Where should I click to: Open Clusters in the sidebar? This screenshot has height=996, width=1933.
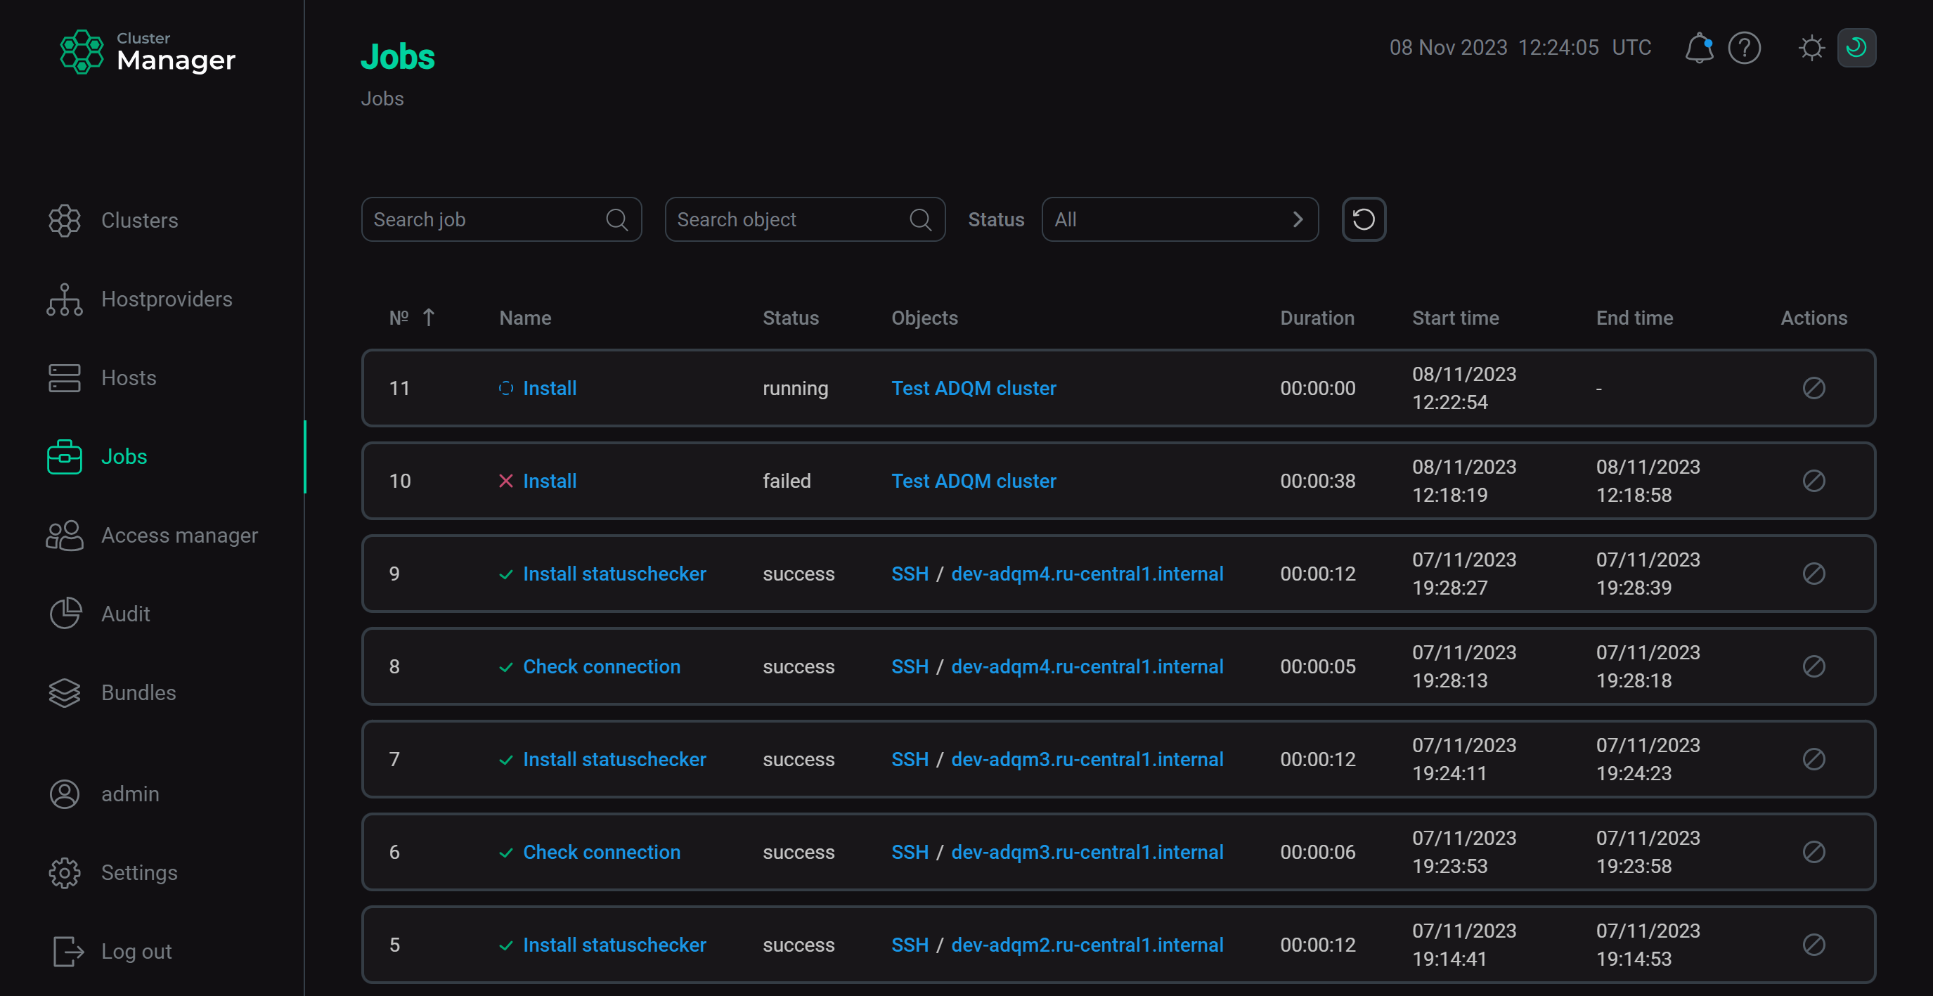(114, 220)
